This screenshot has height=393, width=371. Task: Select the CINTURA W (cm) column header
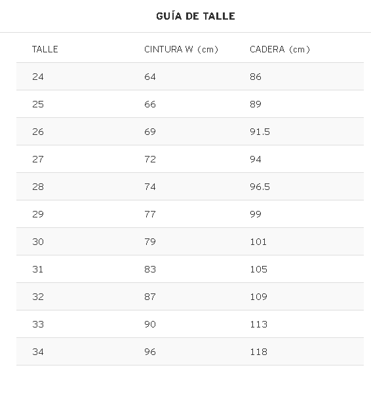(x=181, y=49)
